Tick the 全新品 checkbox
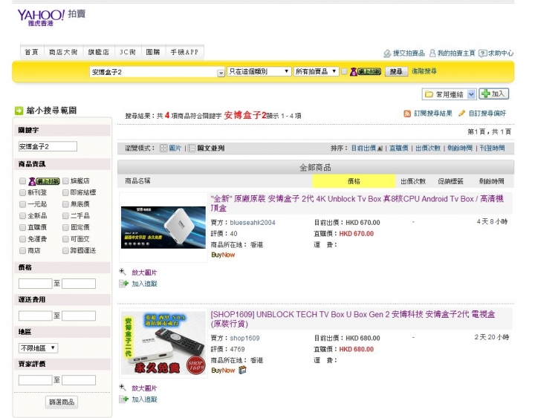The image size is (535, 418). point(22,216)
